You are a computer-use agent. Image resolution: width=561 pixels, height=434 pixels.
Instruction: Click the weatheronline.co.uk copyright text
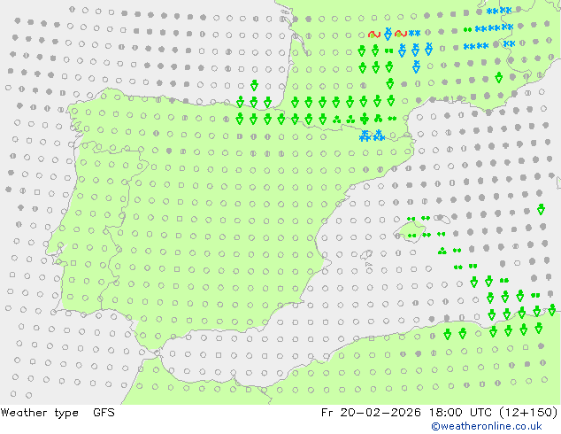coord(487,426)
